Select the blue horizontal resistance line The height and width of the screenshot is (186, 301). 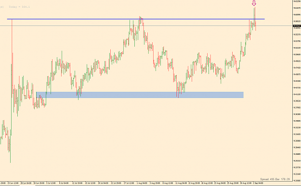pos(136,19)
